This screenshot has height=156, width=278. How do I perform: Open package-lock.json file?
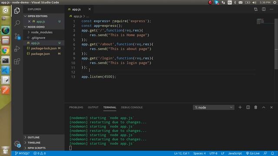point(44,48)
